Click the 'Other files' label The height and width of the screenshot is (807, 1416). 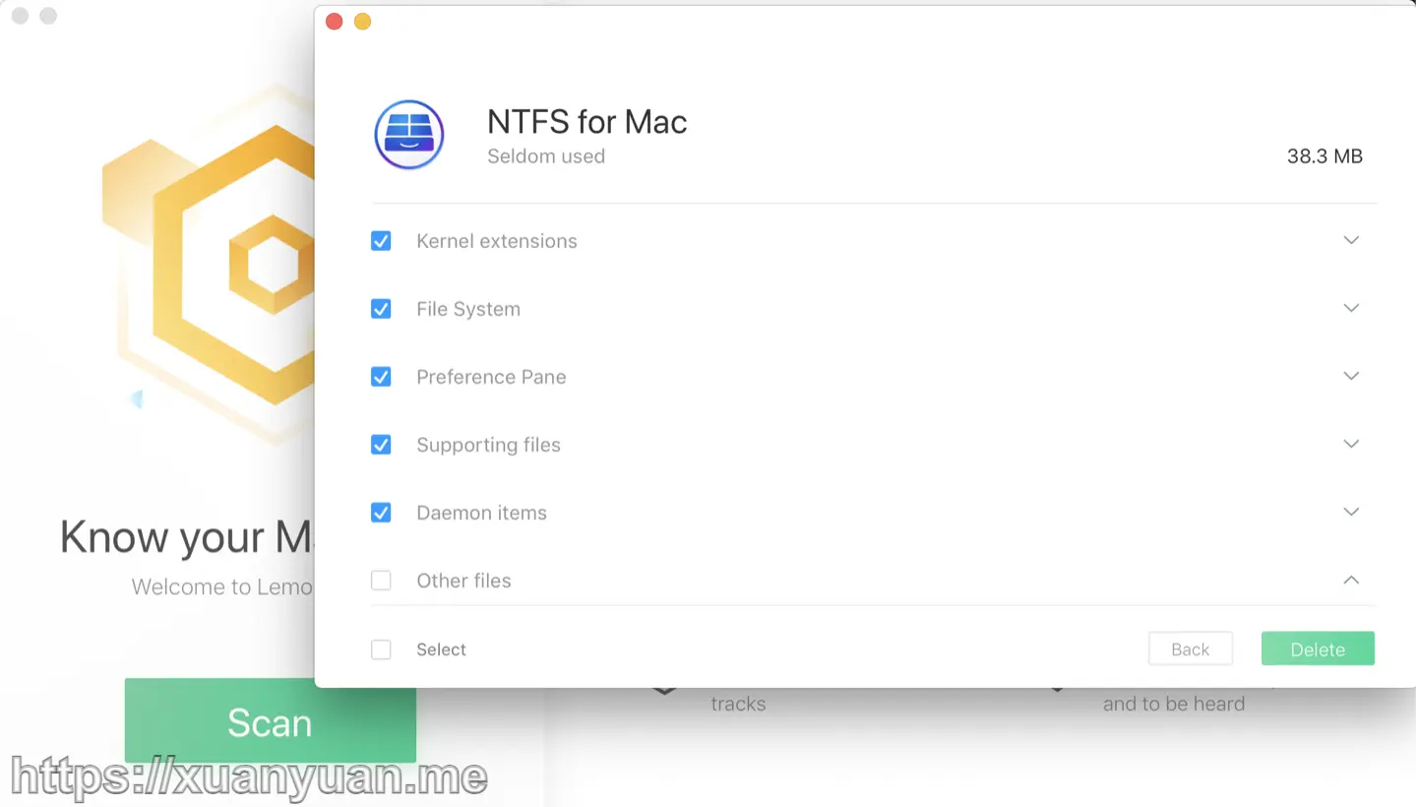point(463,581)
